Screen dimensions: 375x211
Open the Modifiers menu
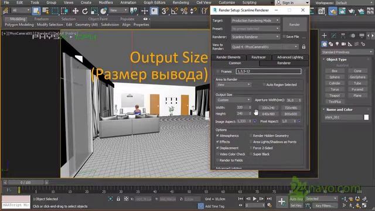tap(105, 2)
